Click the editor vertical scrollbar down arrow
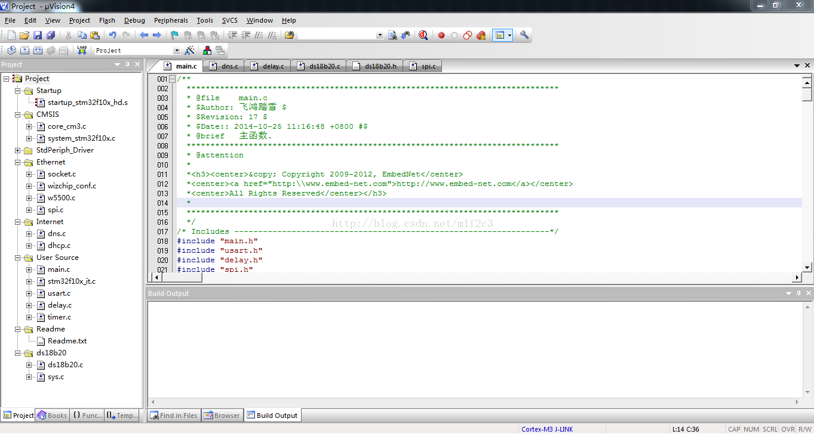The width and height of the screenshot is (814, 434). (807, 268)
